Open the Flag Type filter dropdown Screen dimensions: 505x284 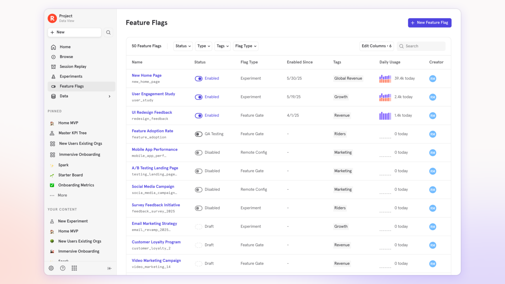tap(246, 46)
